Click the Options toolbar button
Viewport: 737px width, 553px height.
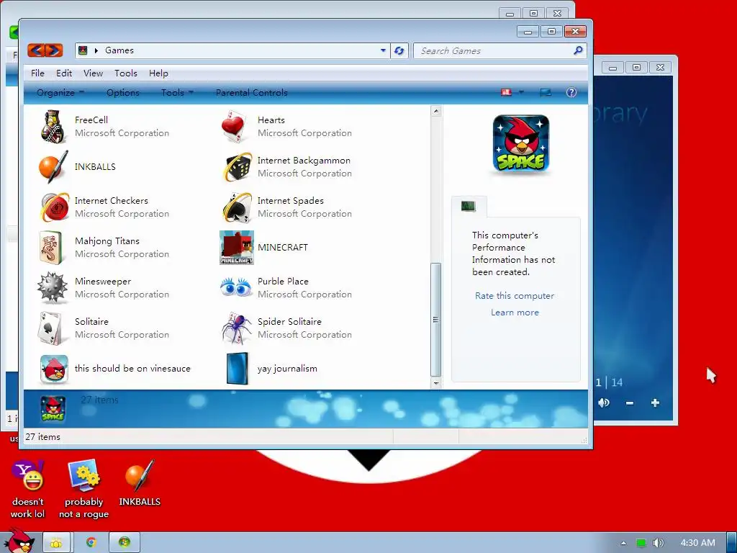pos(122,93)
